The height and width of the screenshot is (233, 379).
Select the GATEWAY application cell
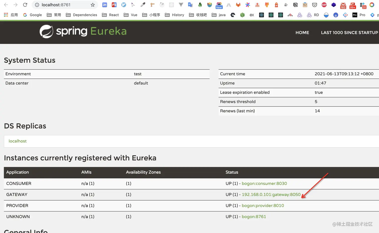pos(17,195)
